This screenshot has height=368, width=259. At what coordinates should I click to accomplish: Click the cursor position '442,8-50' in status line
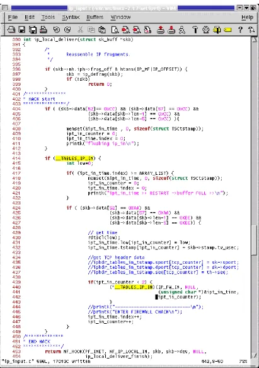[212, 361]
